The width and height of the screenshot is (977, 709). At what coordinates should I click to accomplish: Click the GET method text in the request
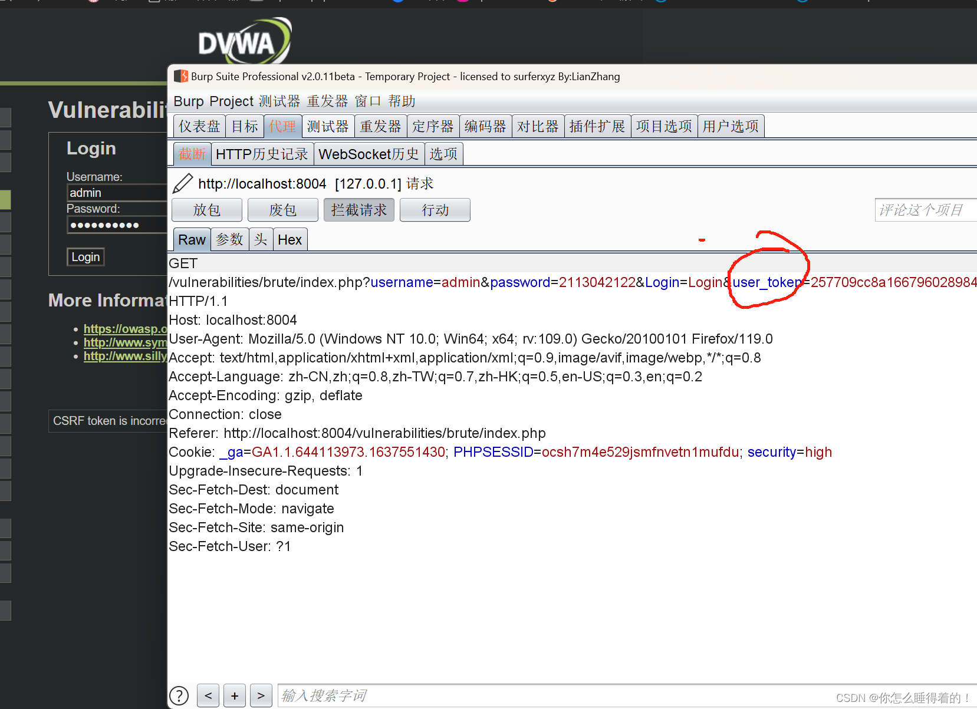point(183,263)
